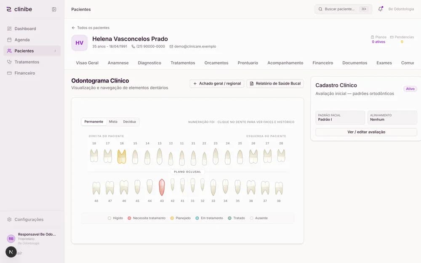
Task: Click the RB user avatar
Action: click(x=11, y=239)
